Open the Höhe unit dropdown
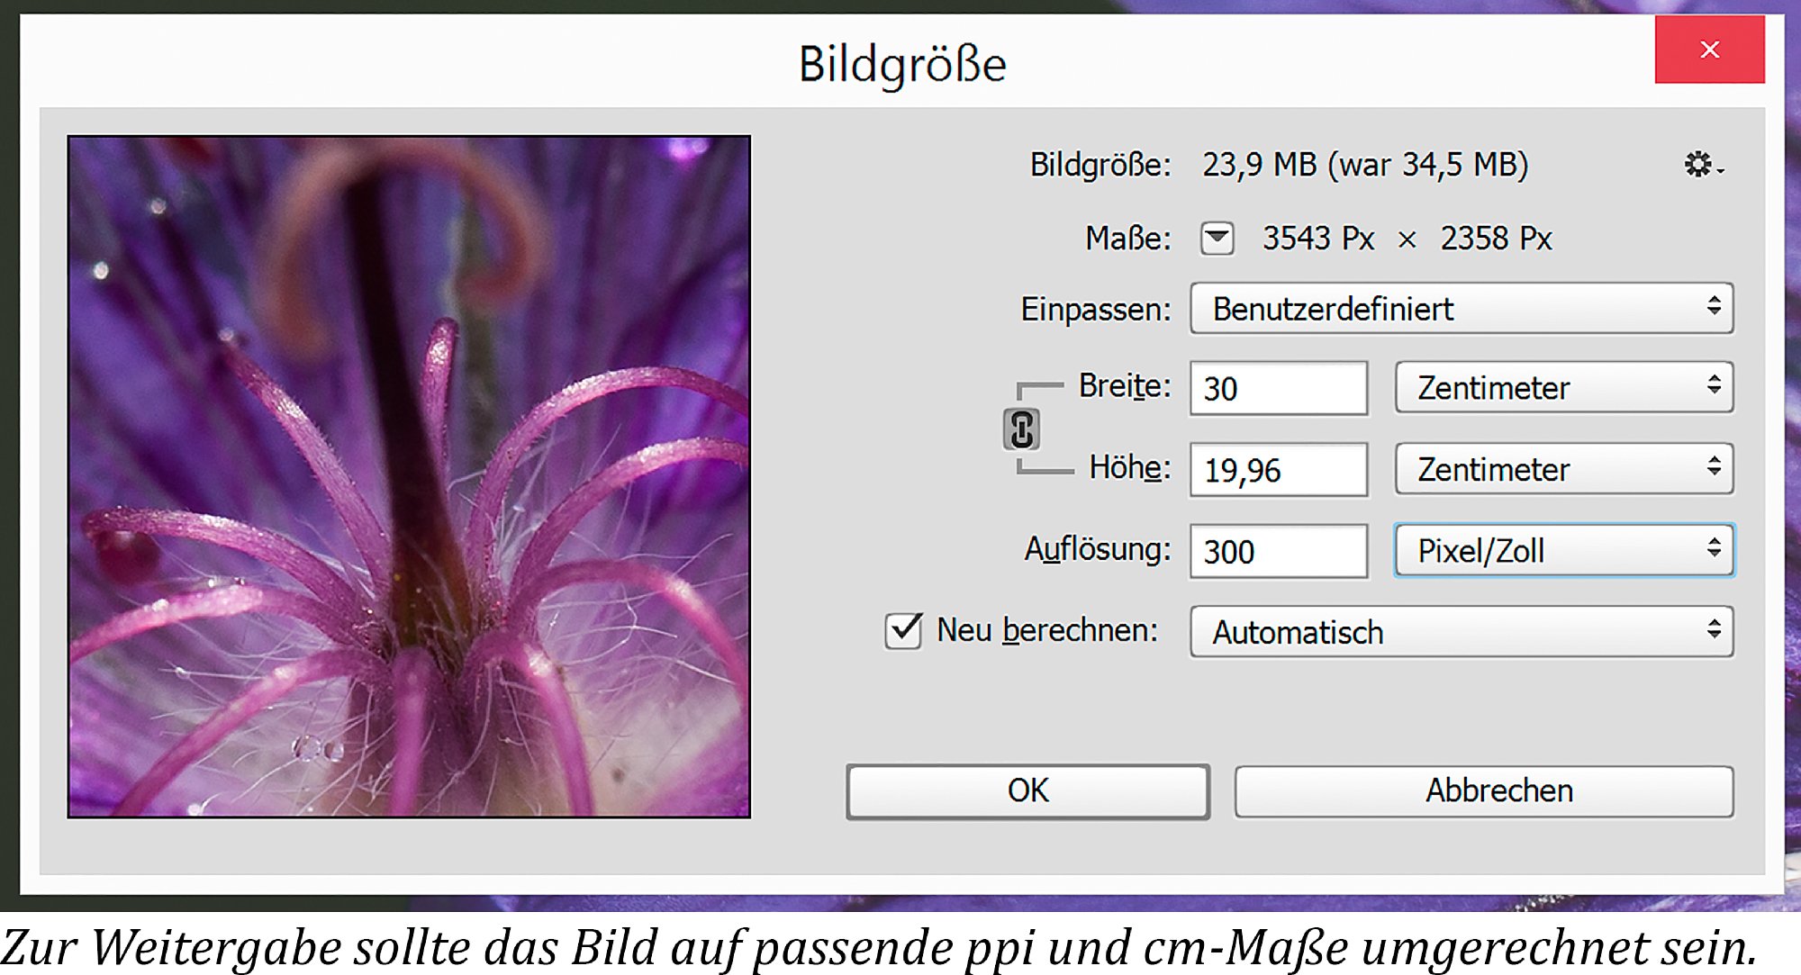Image resolution: width=1801 pixels, height=975 pixels. click(1564, 468)
